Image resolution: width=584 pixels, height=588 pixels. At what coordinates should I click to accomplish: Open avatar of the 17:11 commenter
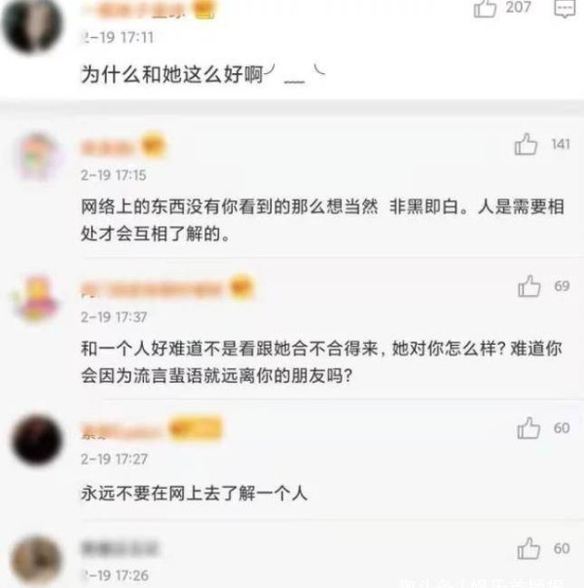click(x=31, y=25)
